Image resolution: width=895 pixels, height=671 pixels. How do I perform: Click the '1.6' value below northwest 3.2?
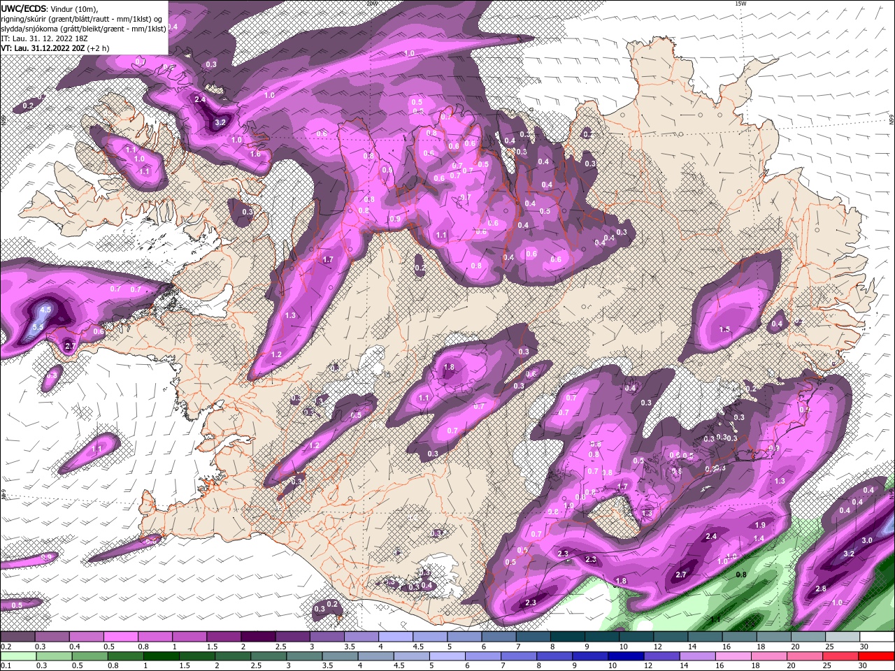(x=255, y=154)
